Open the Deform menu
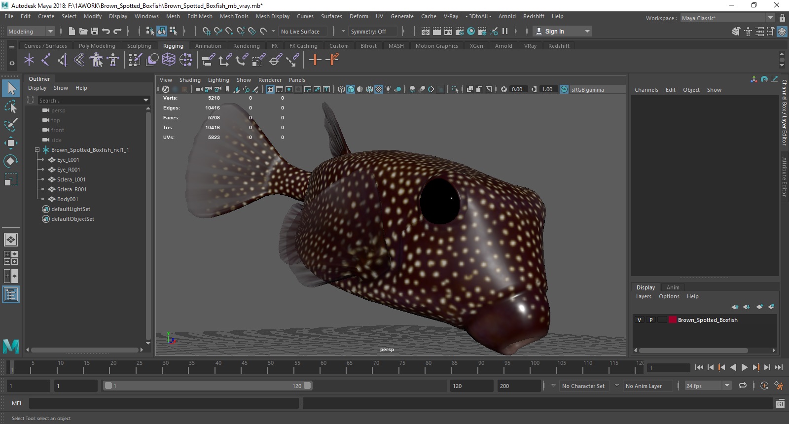This screenshot has width=789, height=424. point(359,16)
